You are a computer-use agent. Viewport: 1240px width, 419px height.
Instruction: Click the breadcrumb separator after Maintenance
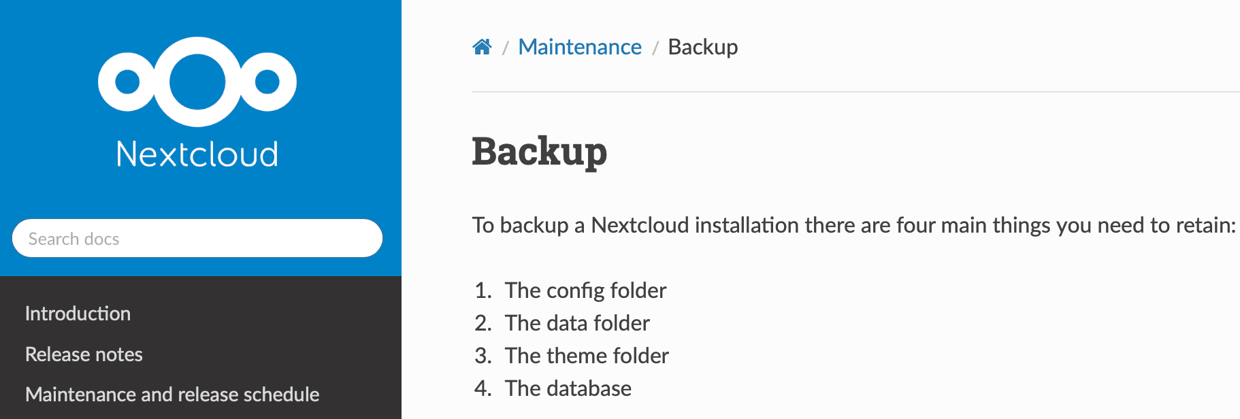655,47
